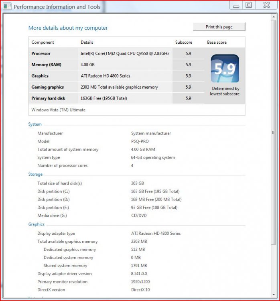Click '1920x1200' monitor resolution value
This screenshot has width=280, height=301.
[140, 282]
